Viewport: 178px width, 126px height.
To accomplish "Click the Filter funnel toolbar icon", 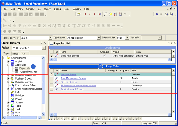I will (125, 14).
